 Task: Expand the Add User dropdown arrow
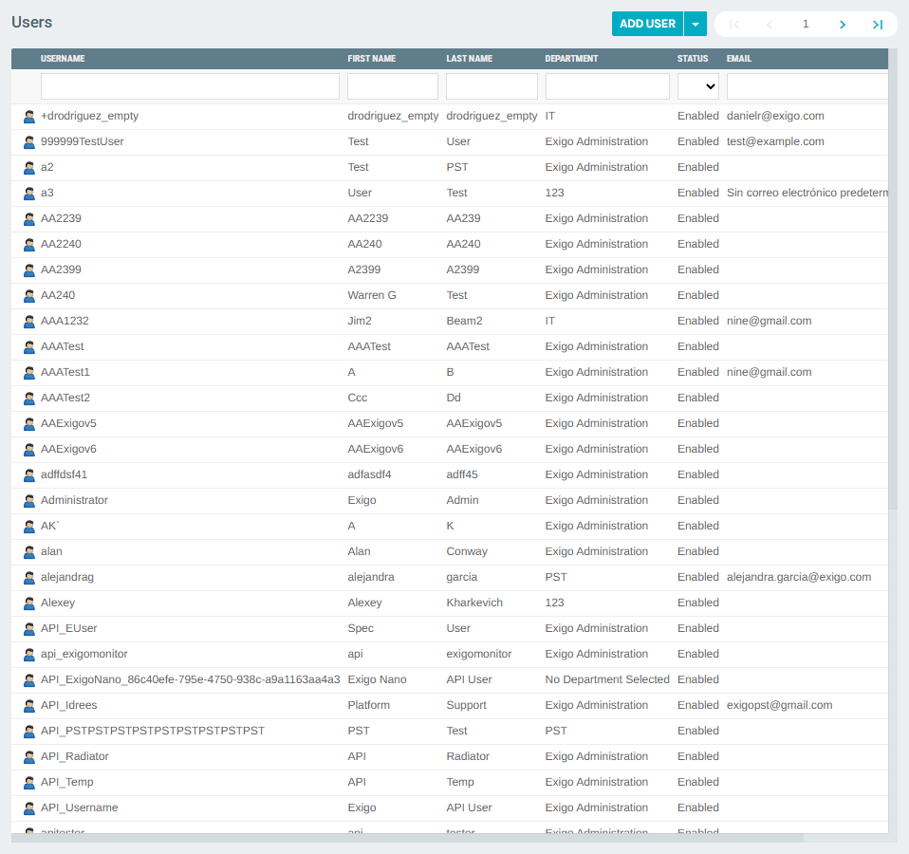(x=696, y=25)
